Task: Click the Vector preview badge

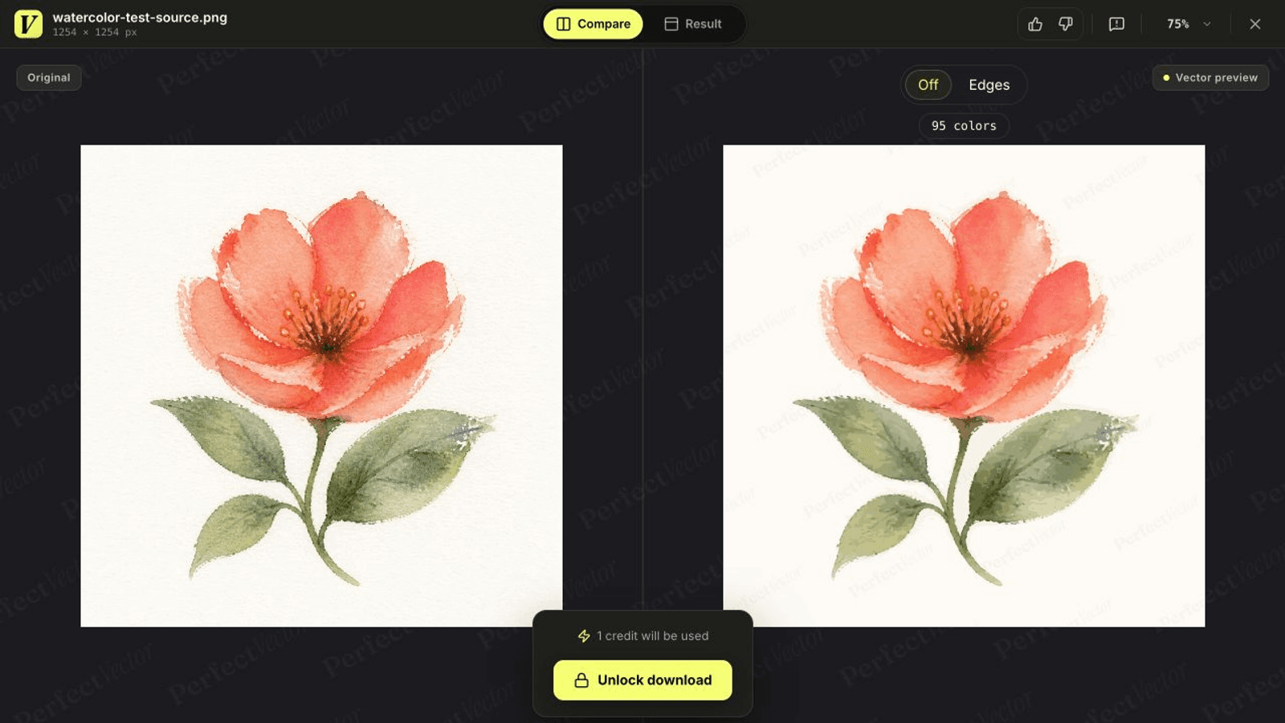Action: coord(1210,78)
